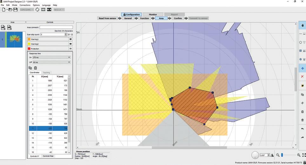Click the Read from sensor step
306x165 pixels.
107,18
